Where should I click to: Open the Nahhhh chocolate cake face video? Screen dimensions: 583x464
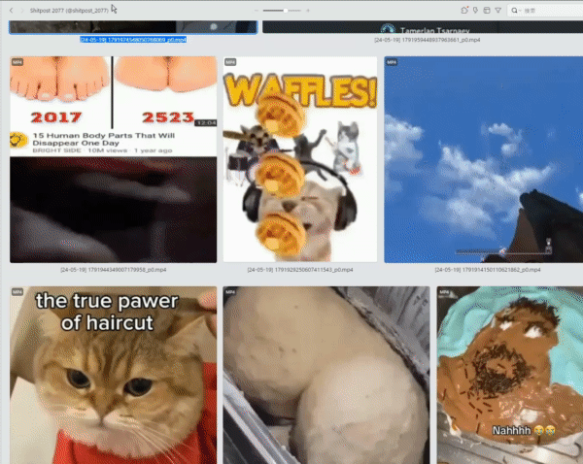510,376
